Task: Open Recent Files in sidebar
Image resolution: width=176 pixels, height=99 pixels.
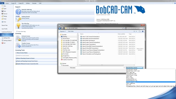Action: click(5, 25)
